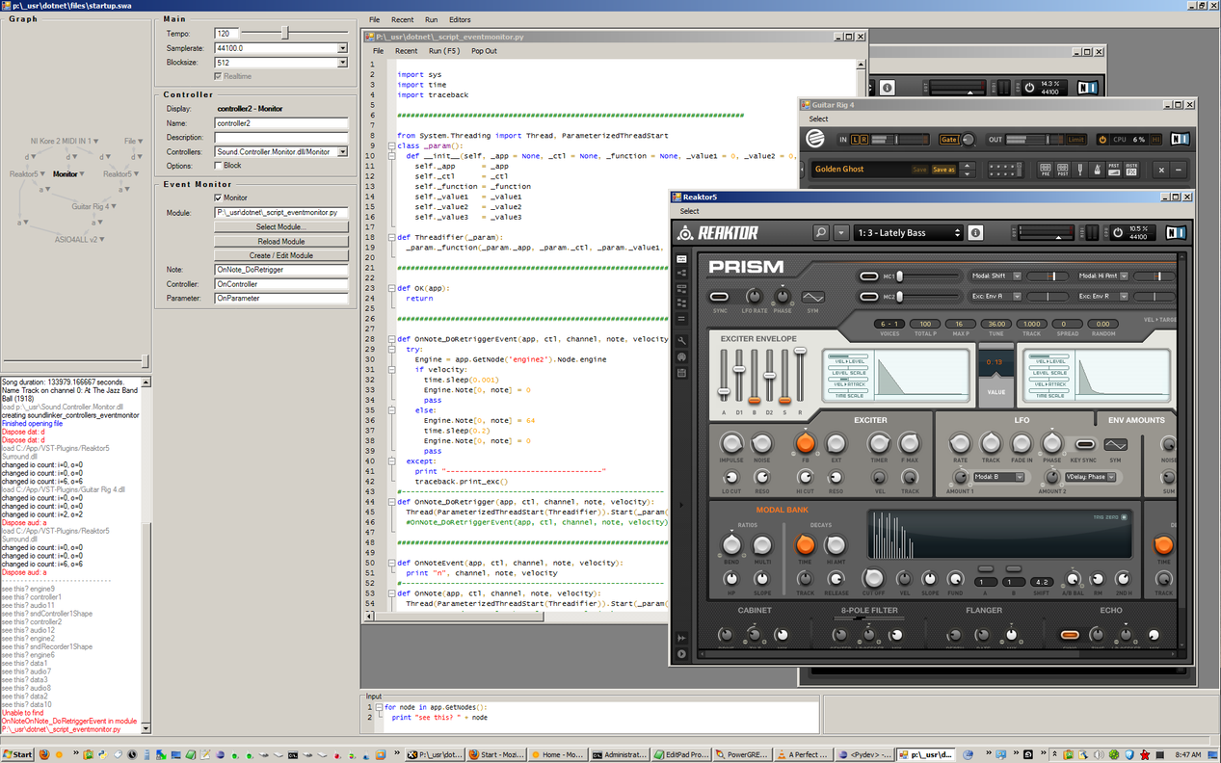Click info icon in background plugin window
Viewport: 1221px width, 763px height.
click(x=888, y=88)
